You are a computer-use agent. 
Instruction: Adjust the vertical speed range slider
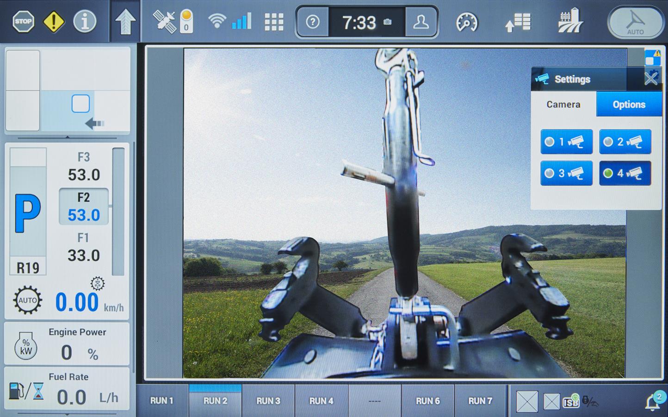click(x=118, y=212)
